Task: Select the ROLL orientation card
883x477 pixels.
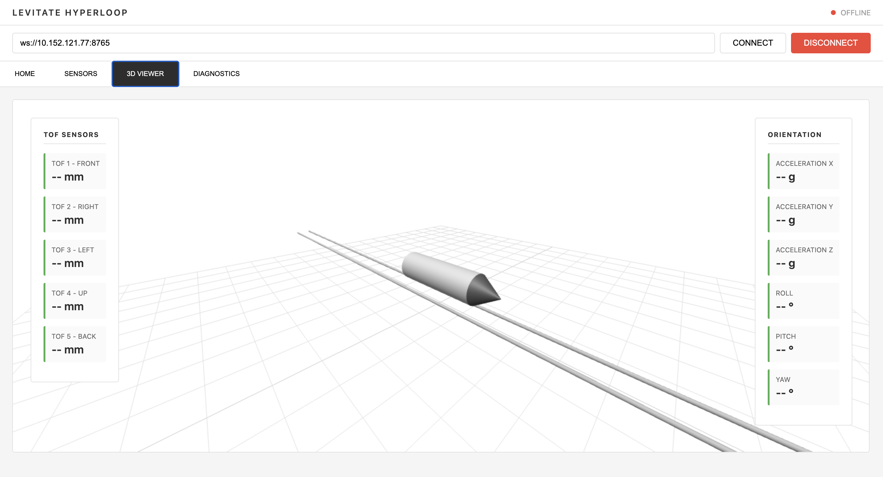Action: pos(803,300)
